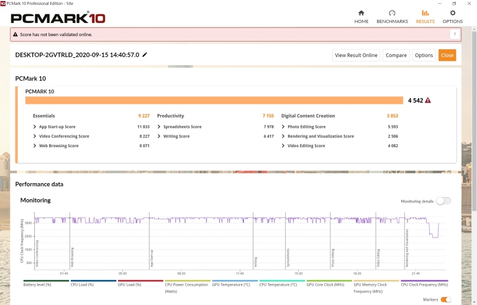Toggle the Markers switch off
477x305 pixels.
coord(446,299)
